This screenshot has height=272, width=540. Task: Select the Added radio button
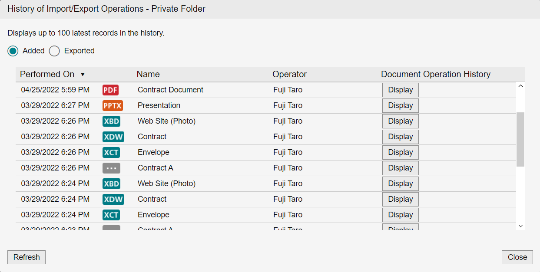pos(13,51)
